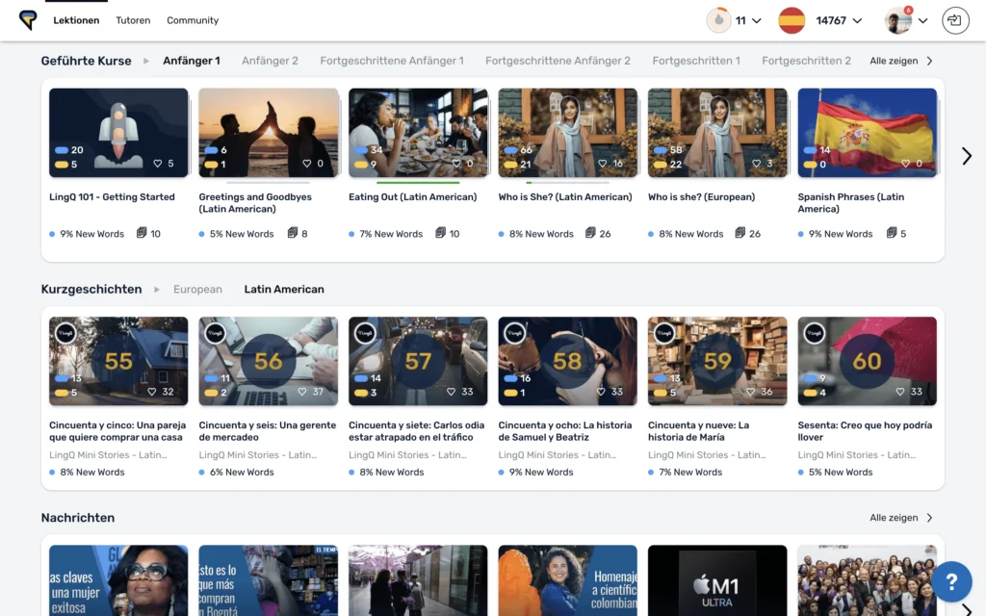Select the European short stories filter
The height and width of the screenshot is (616, 986).
pyautogui.click(x=197, y=289)
